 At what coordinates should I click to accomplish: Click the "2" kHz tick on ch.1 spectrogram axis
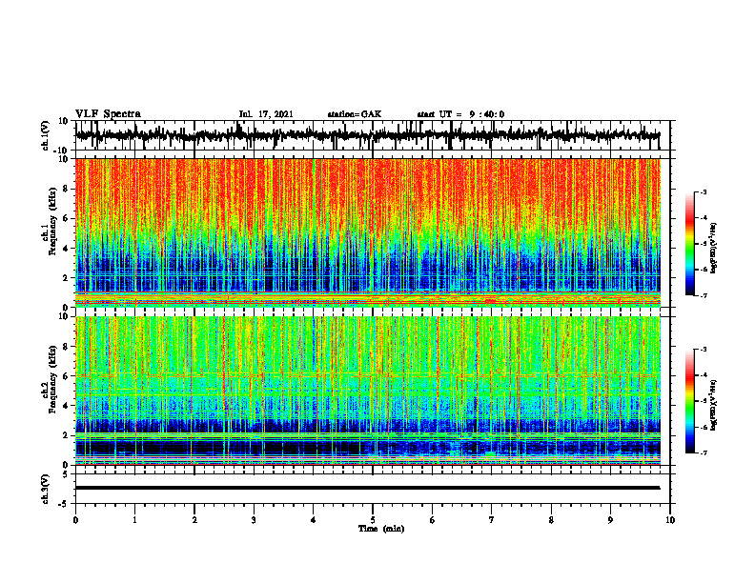click(x=67, y=278)
